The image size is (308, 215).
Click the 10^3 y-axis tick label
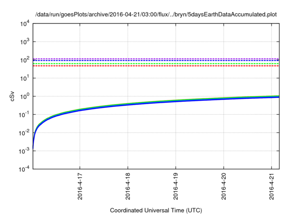point(25,42)
